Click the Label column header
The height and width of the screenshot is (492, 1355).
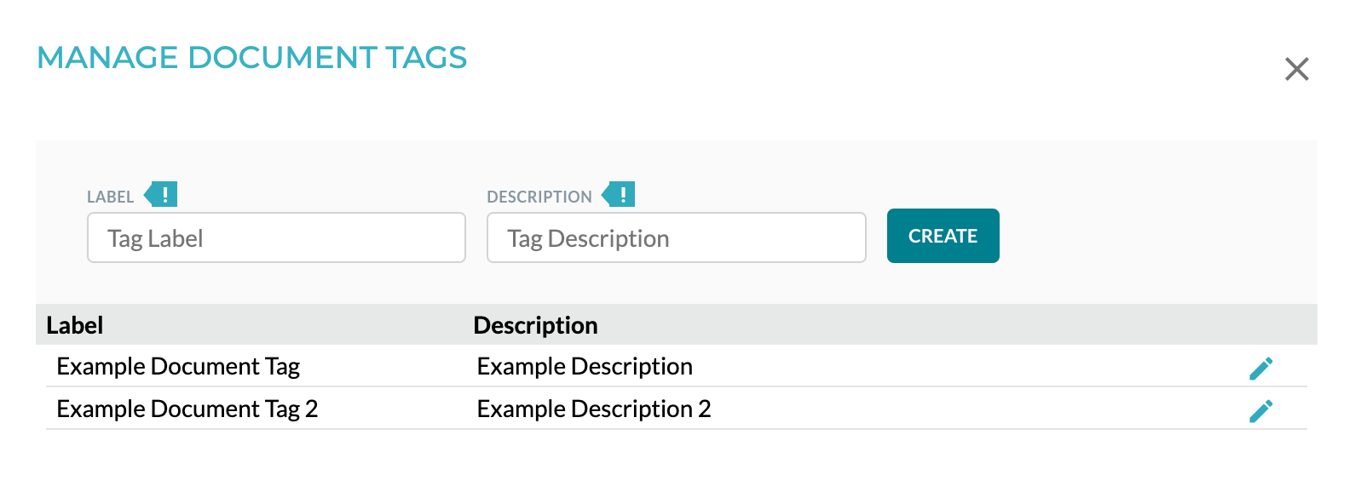(x=75, y=325)
